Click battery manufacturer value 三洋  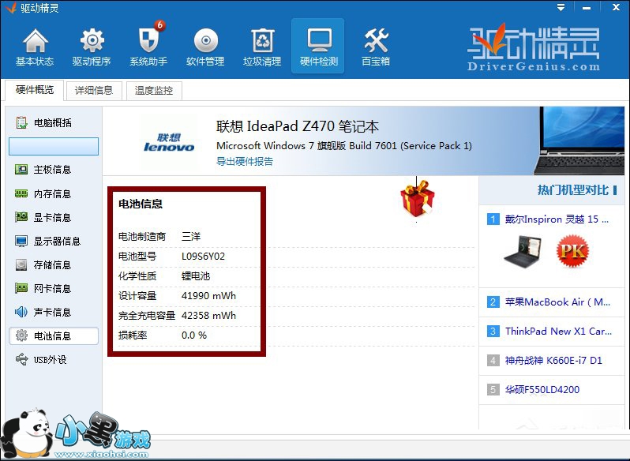[x=191, y=237]
